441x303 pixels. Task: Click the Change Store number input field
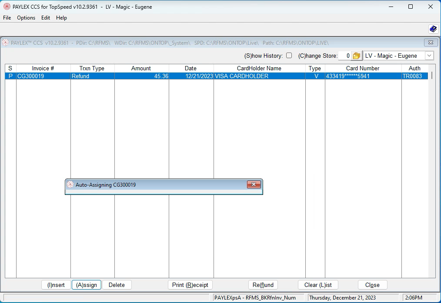tap(345, 56)
